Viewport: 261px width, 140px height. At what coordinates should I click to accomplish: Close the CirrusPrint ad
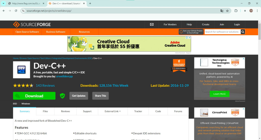pos(243,109)
